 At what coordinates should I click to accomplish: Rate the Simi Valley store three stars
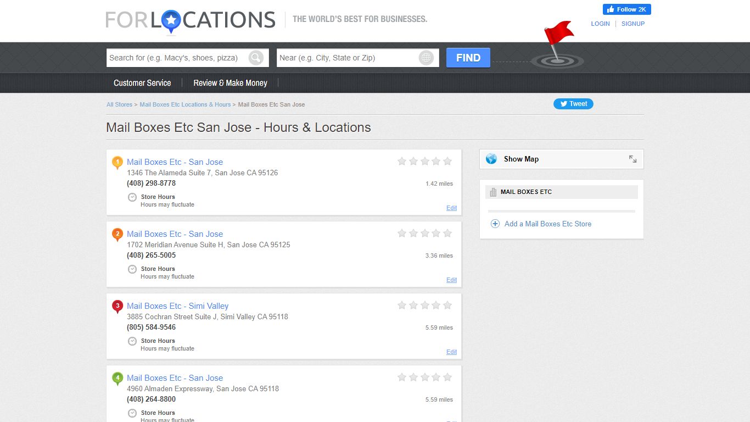tap(424, 305)
